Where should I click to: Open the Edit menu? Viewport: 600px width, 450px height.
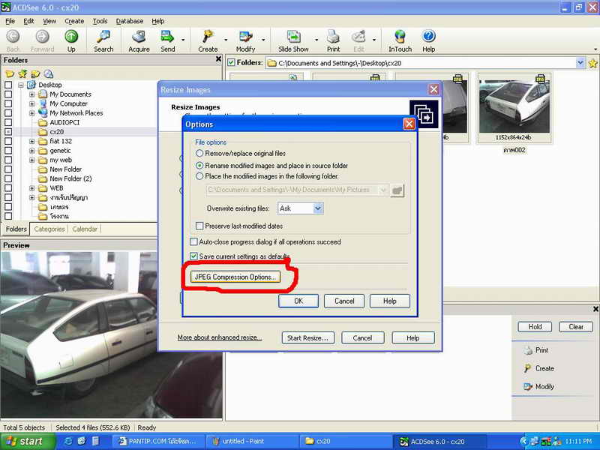28,21
